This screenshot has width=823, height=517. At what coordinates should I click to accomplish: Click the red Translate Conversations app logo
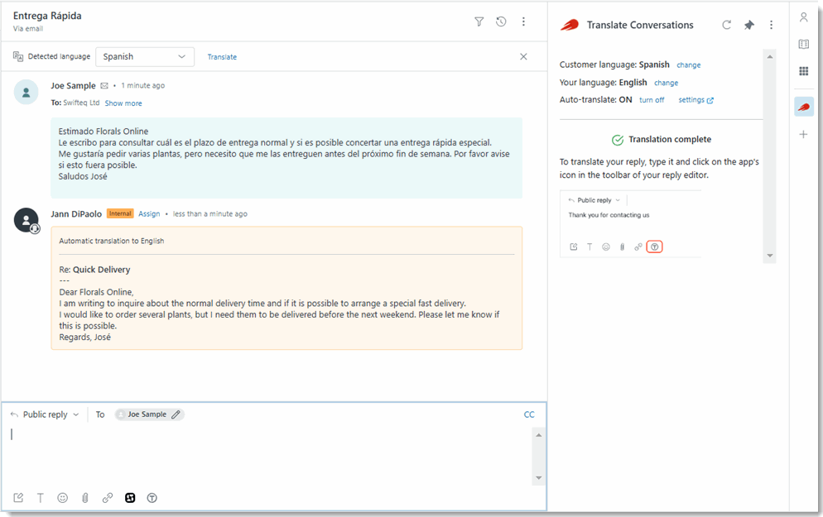570,25
